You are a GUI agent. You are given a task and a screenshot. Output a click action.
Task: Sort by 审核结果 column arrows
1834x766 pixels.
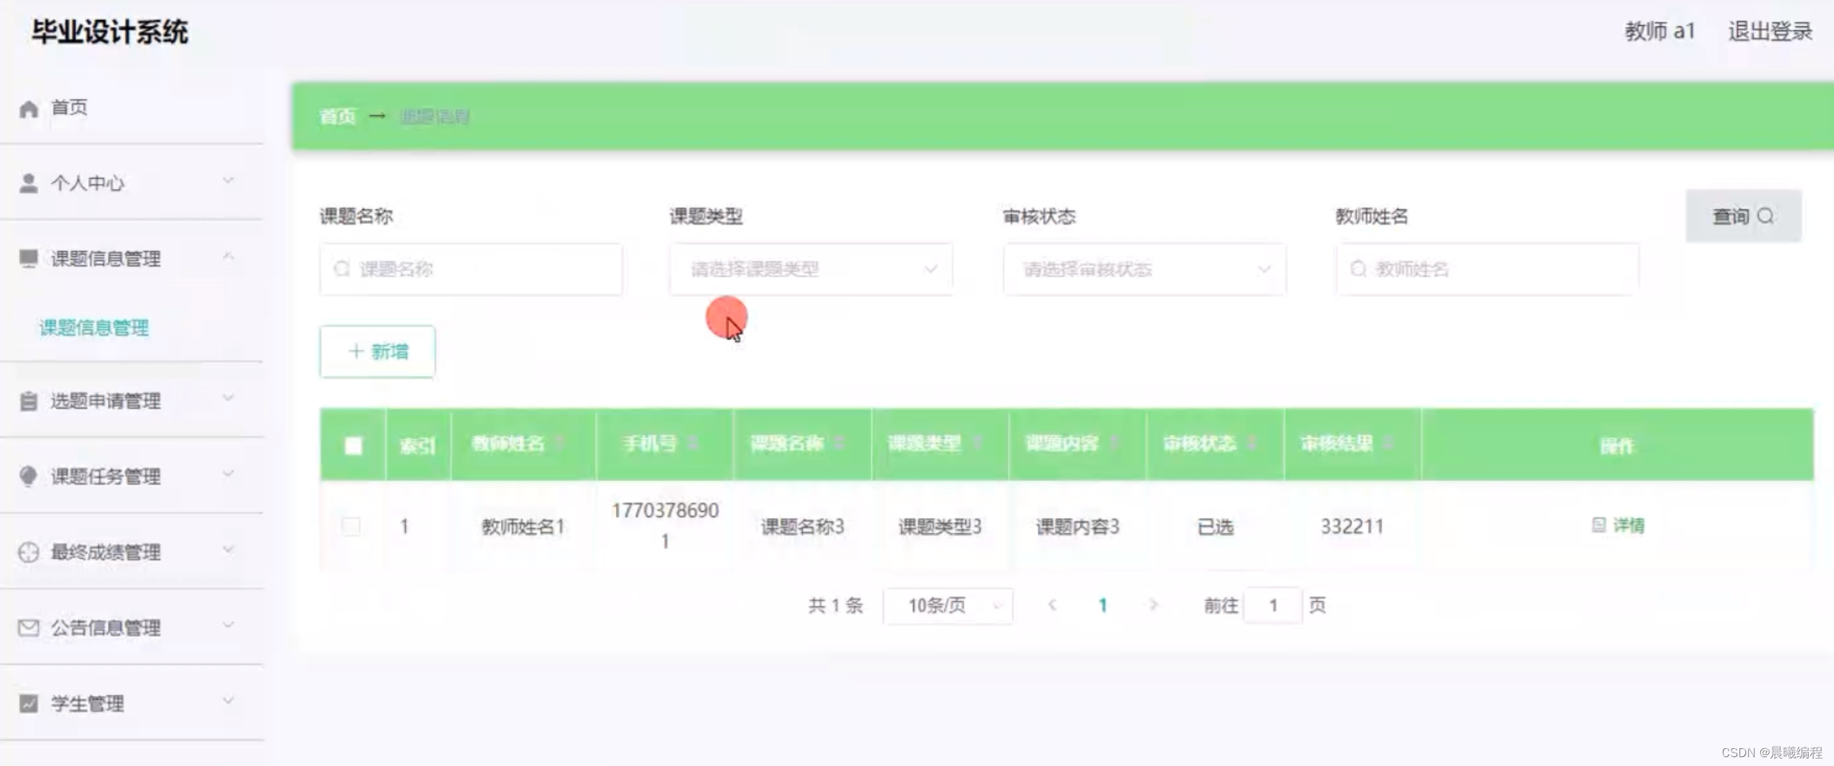pos(1389,443)
